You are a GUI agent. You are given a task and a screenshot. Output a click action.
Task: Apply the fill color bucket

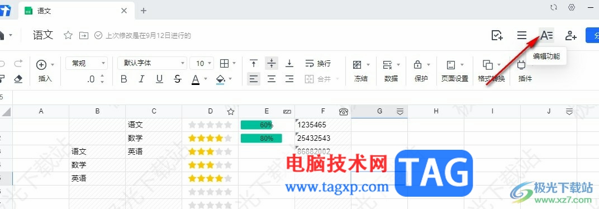[220, 79]
